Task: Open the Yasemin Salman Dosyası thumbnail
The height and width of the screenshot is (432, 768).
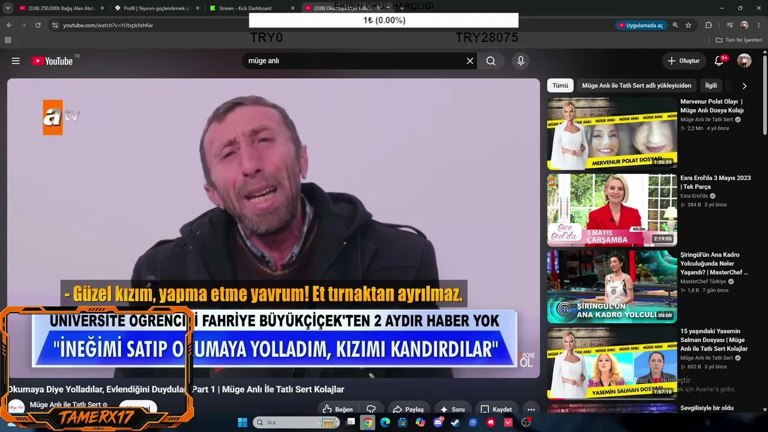Action: pyautogui.click(x=612, y=363)
